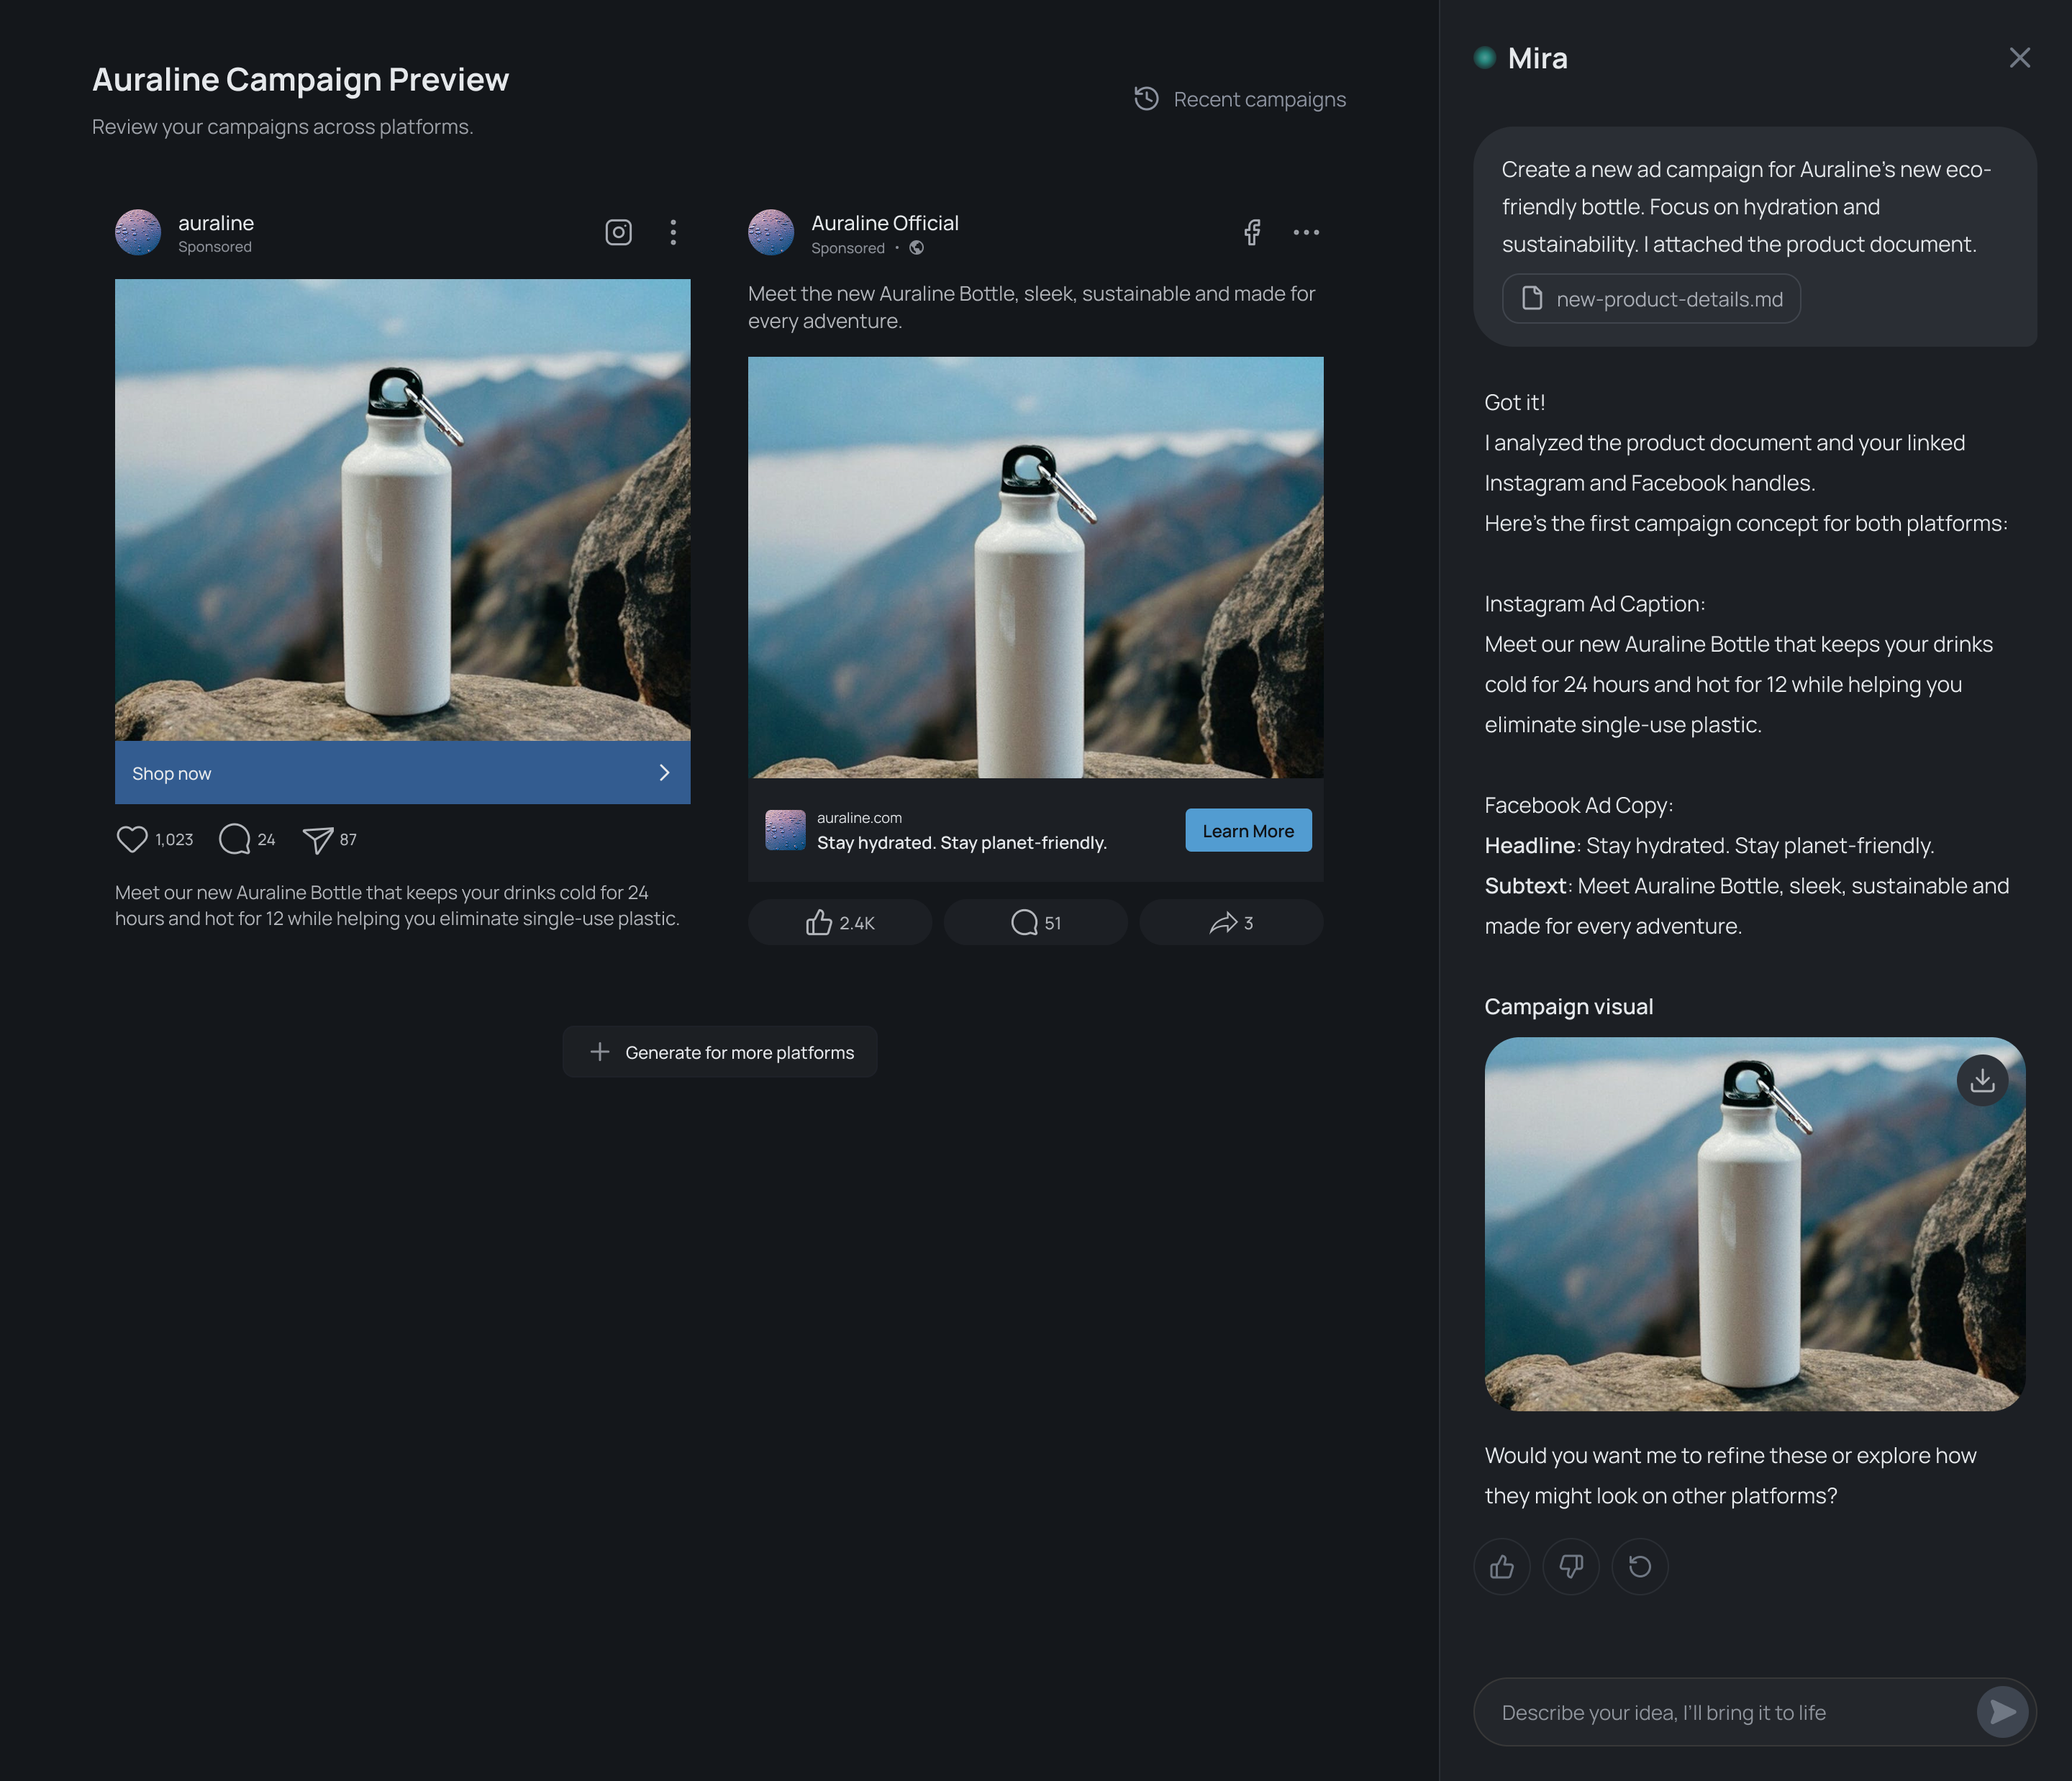
Task: Regenerate Mira's campaign response
Action: click(1639, 1567)
